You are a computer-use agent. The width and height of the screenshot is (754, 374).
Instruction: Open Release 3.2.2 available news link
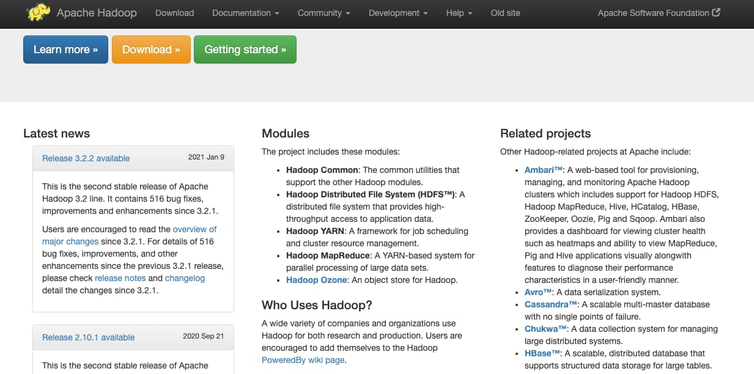tap(86, 158)
